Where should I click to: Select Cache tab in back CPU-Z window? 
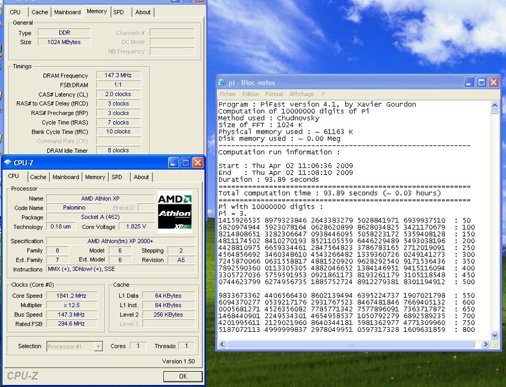click(40, 12)
